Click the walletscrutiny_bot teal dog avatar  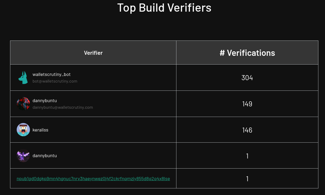pos(23,78)
